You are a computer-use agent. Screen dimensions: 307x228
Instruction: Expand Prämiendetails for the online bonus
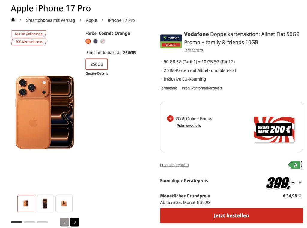(x=189, y=126)
